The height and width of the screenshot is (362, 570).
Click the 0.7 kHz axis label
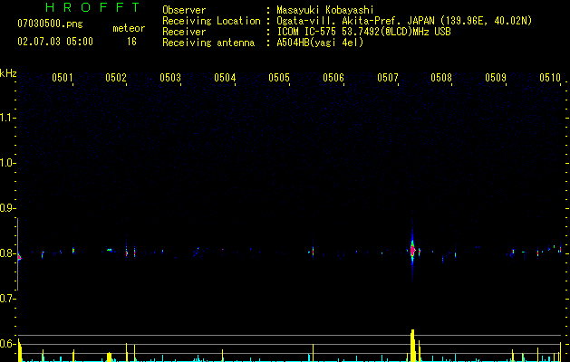[x=7, y=299]
